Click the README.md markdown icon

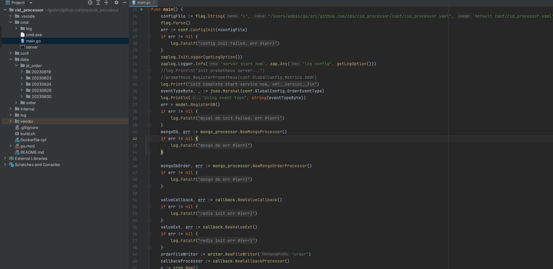point(17,152)
